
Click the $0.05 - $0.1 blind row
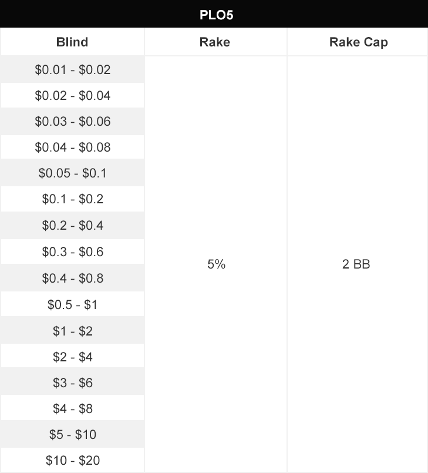click(72, 173)
